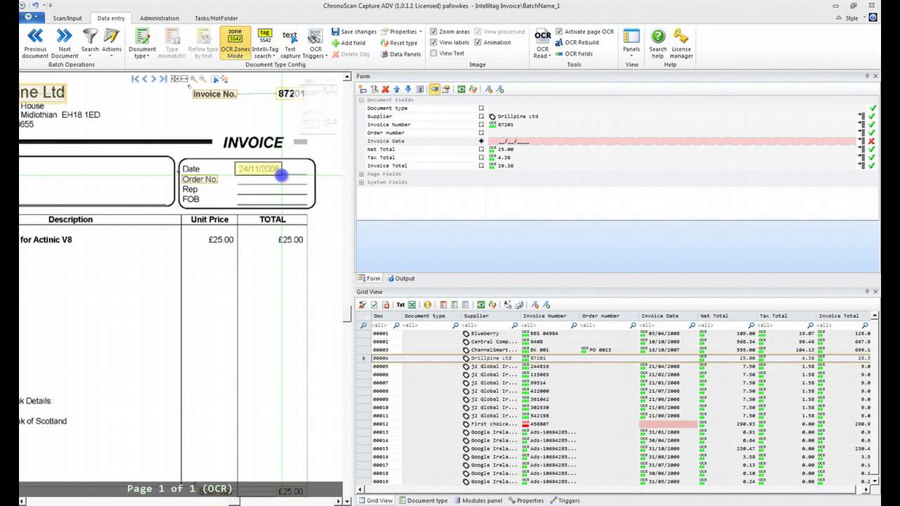Viewport: 900px width, 506px height.
Task: Click the Excel export icon in Grid View toolbar
Action: coord(412,305)
